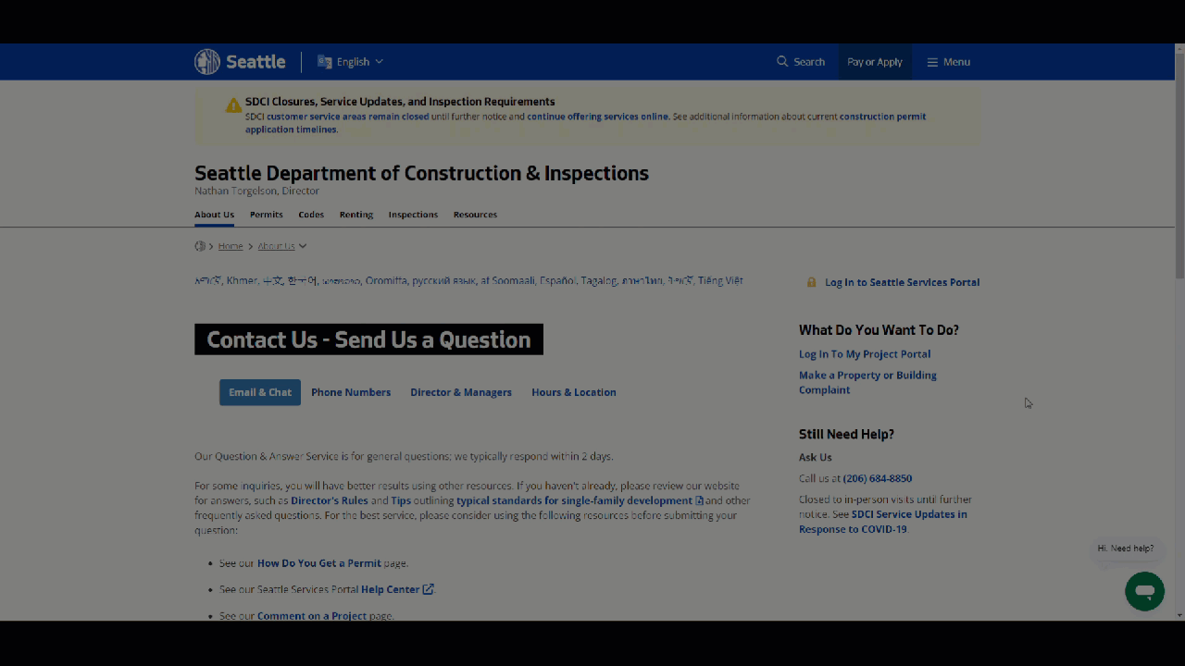Switch page language to Khmer
1185x666 pixels.
[x=243, y=280]
